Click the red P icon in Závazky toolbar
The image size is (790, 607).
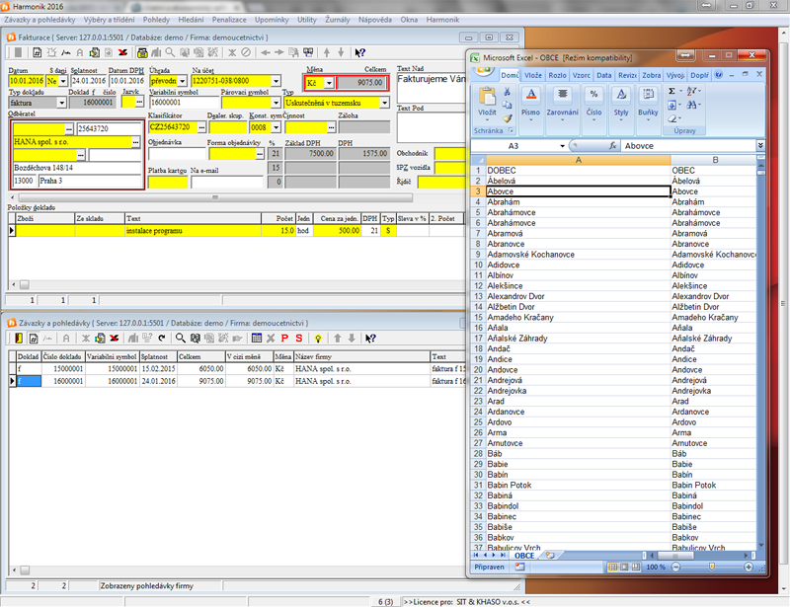click(x=284, y=338)
